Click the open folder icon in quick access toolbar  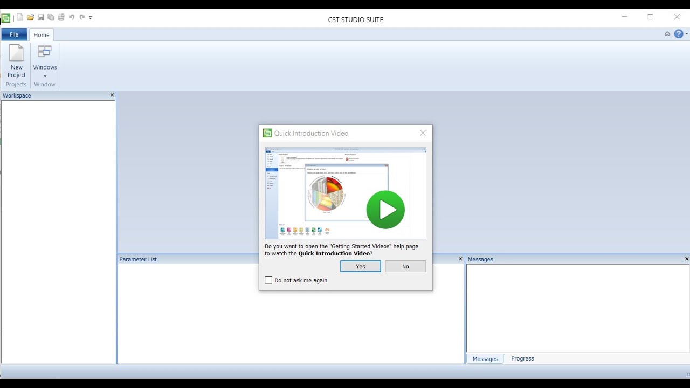pyautogui.click(x=31, y=17)
